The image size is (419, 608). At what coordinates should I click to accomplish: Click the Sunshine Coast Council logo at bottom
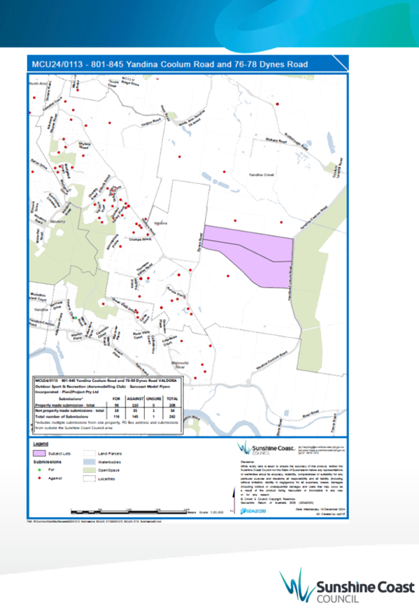pyautogui.click(x=346, y=586)
